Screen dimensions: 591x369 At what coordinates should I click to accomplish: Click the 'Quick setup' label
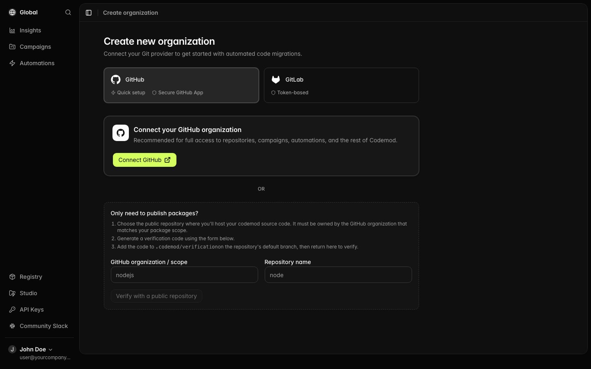pos(131,93)
